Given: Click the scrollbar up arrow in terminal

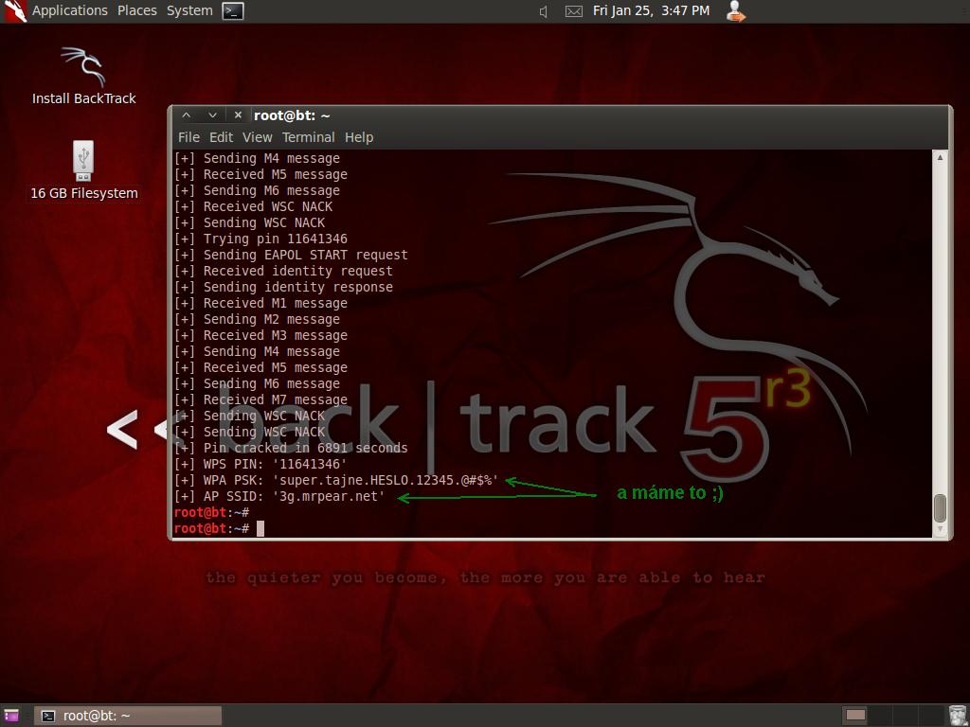Looking at the screenshot, I should pos(940,157).
